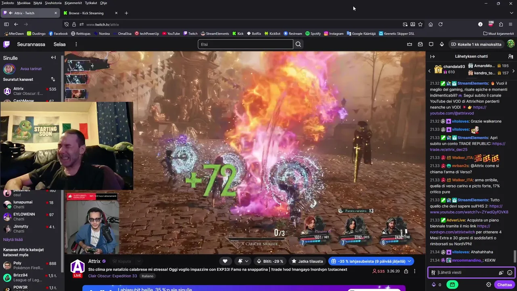Open the Bitit -29 % offer
Screen dimensions: 517x291
[x=271, y=261]
